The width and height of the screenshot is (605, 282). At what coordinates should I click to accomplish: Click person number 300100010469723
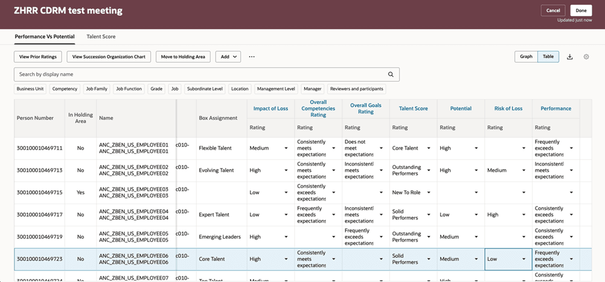pyautogui.click(x=39, y=259)
